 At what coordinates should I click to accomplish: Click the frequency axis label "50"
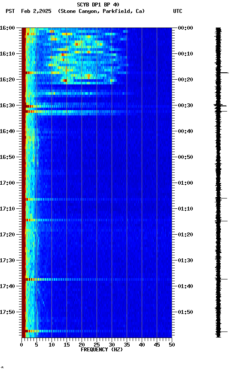172,345
